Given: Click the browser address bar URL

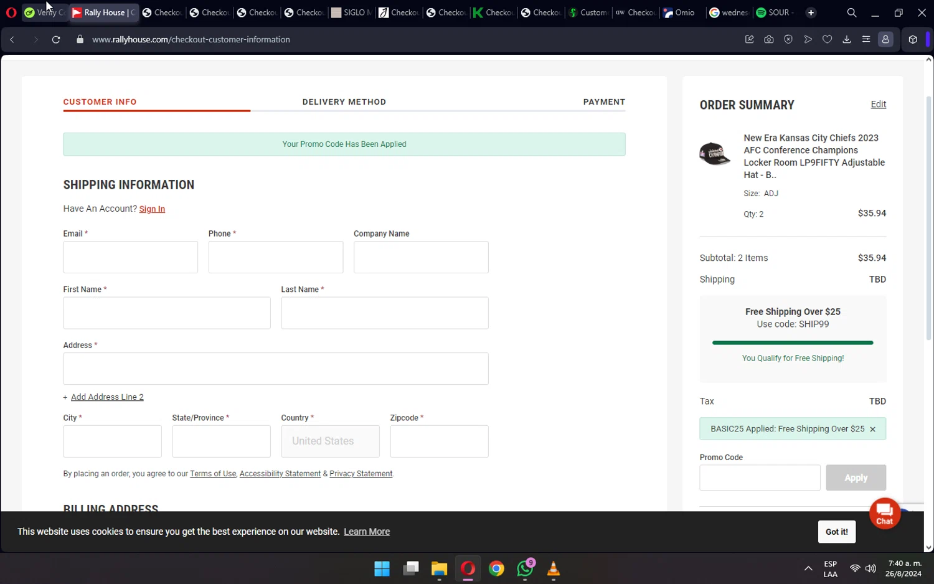Looking at the screenshot, I should pyautogui.click(x=191, y=39).
